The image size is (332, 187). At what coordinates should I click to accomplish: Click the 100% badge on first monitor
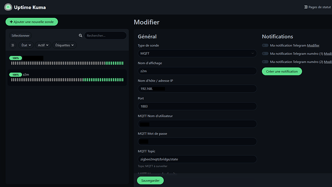point(15,58)
